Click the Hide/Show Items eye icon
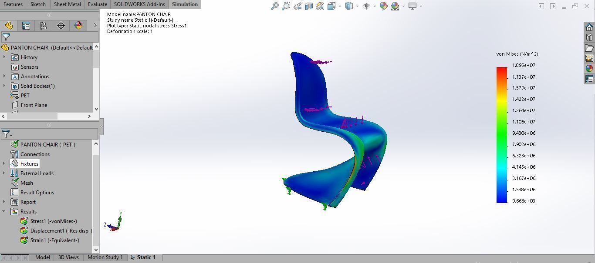This screenshot has width=595, height=263. (x=366, y=6)
